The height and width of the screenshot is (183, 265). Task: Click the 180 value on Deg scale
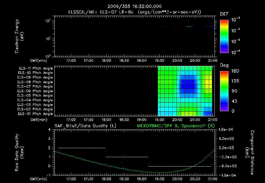[x=235, y=71]
